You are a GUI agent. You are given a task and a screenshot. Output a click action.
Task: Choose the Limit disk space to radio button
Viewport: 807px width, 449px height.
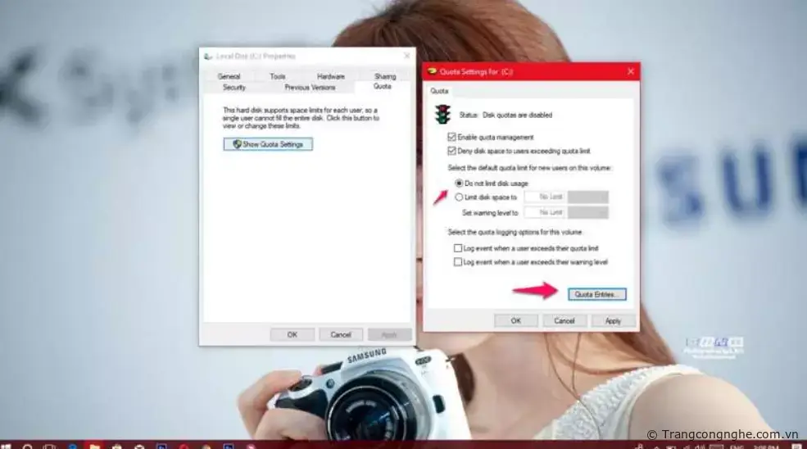pos(459,197)
